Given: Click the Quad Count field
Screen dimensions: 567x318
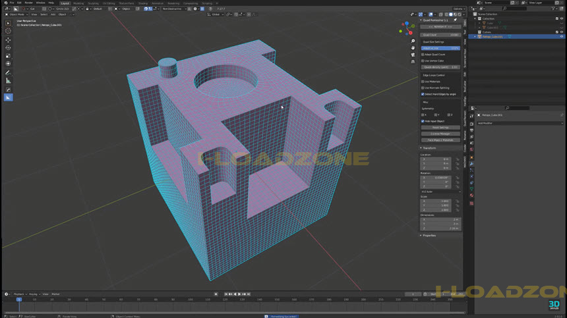Looking at the screenshot, I should [440, 35].
